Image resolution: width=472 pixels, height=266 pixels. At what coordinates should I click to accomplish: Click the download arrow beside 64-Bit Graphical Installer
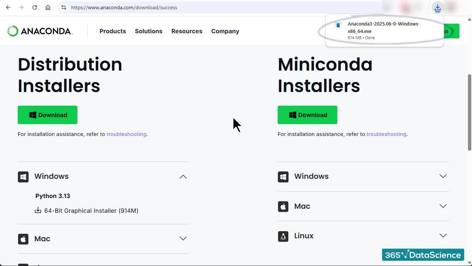38,210
